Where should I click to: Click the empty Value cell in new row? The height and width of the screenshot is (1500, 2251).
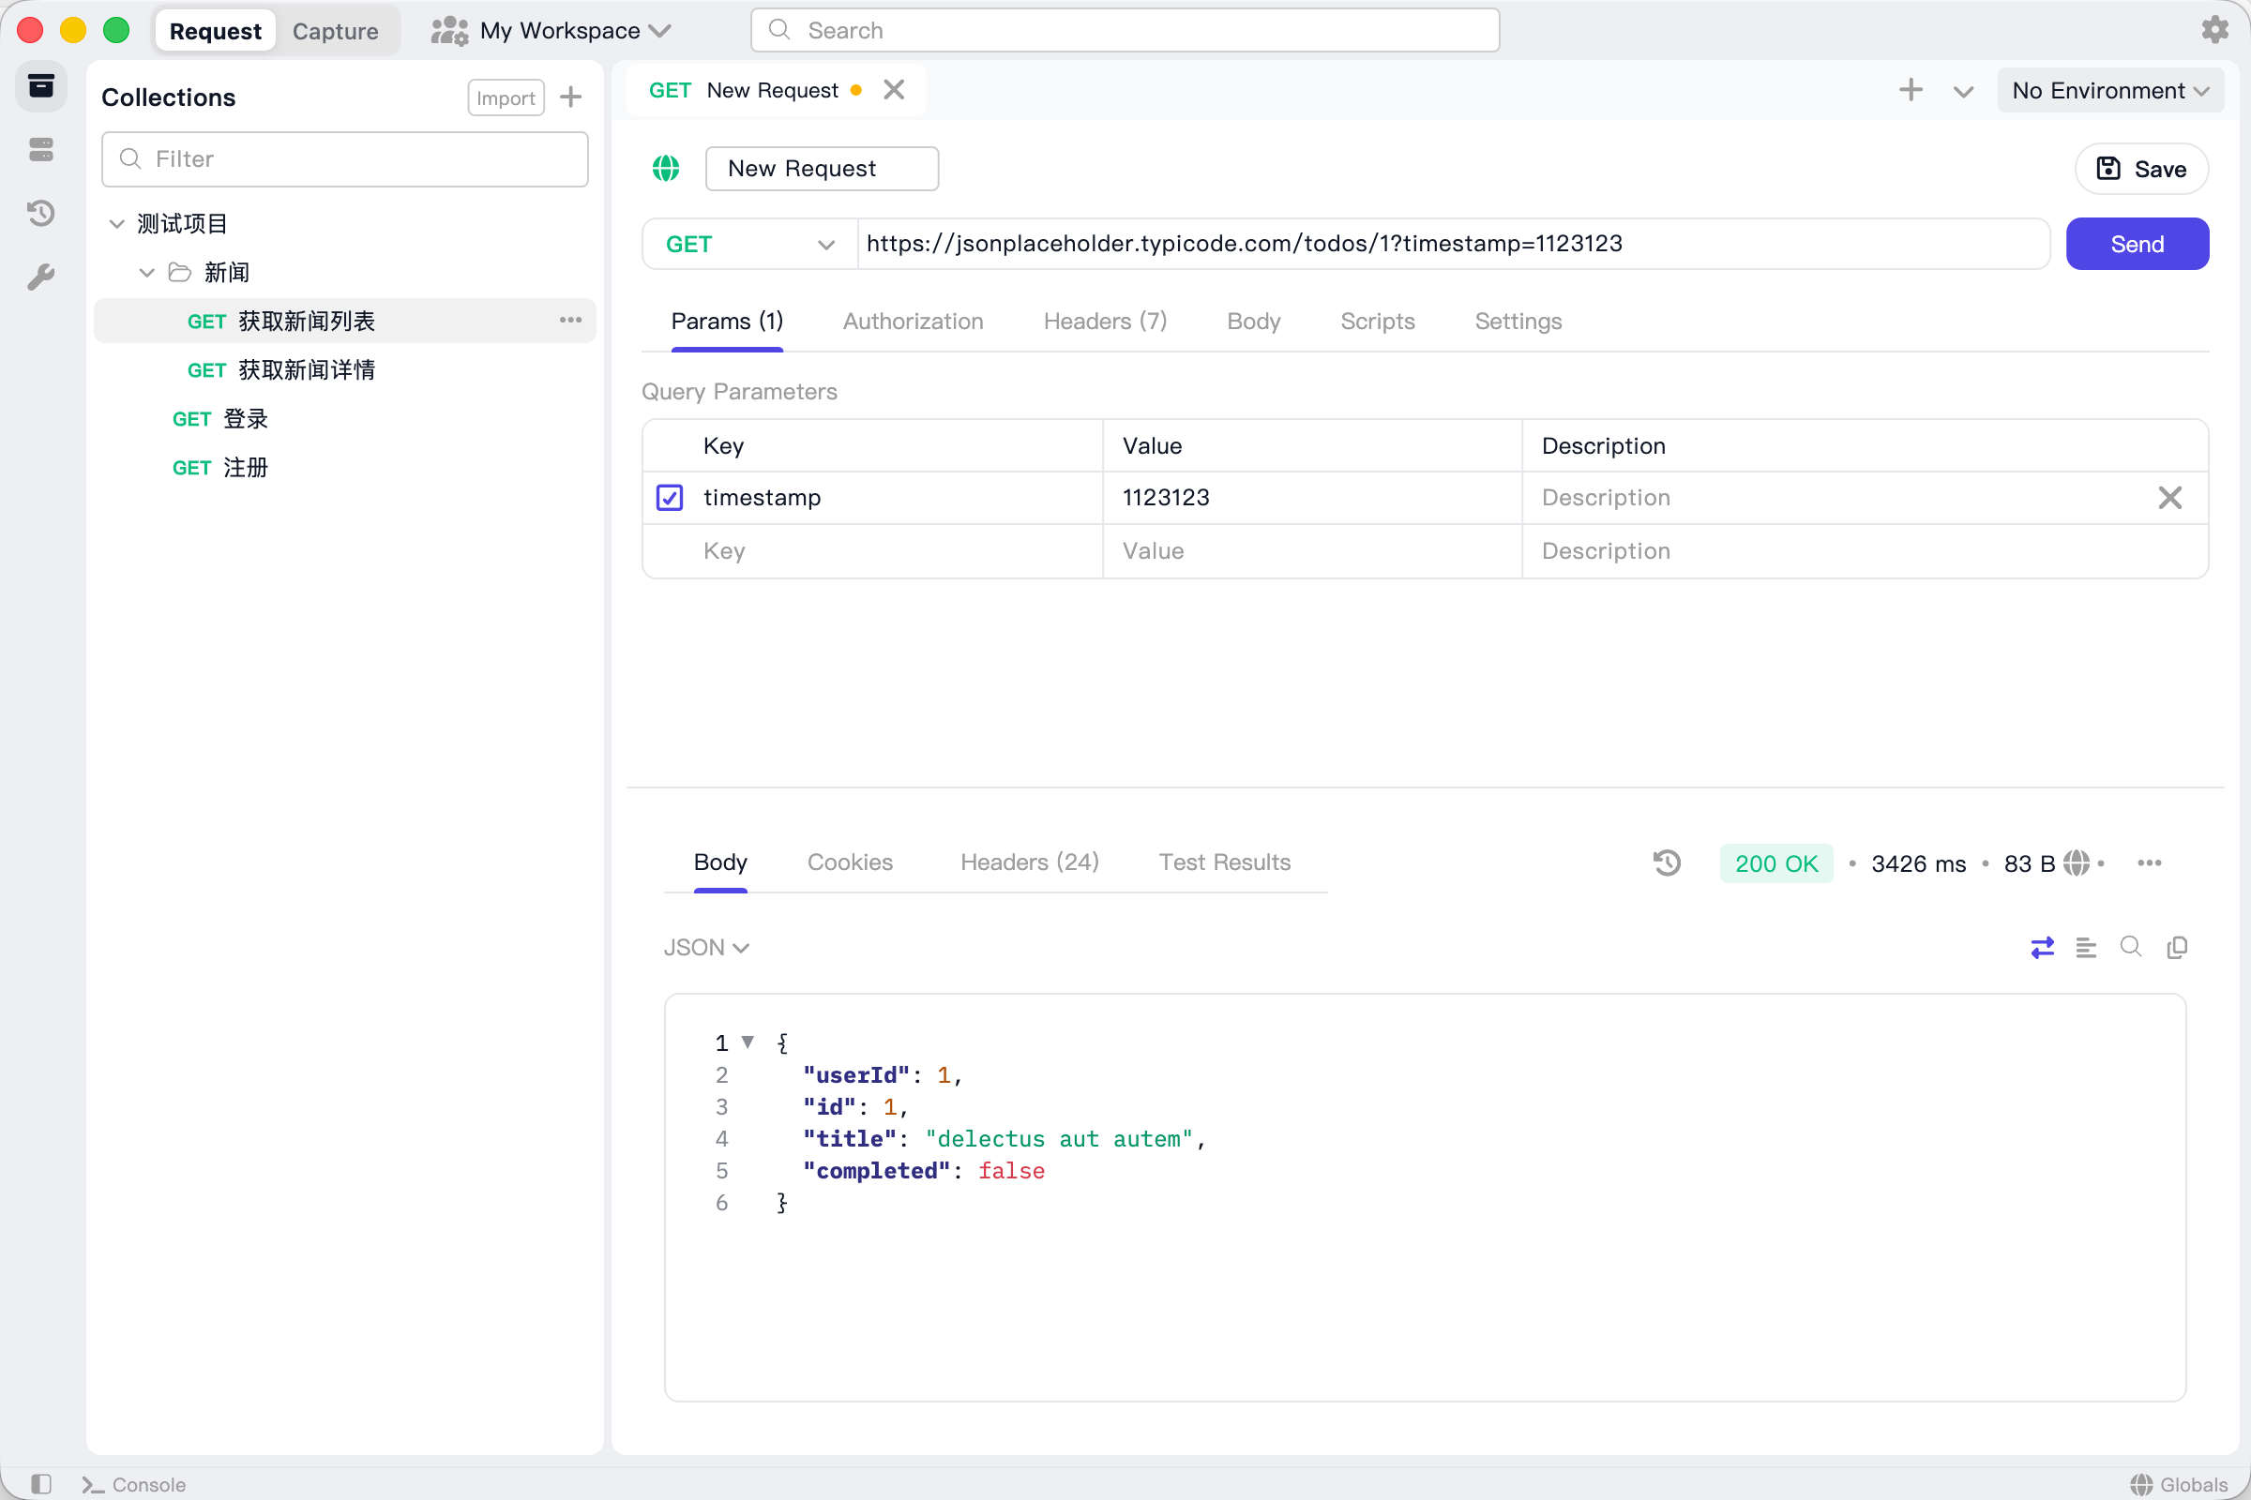(1312, 551)
